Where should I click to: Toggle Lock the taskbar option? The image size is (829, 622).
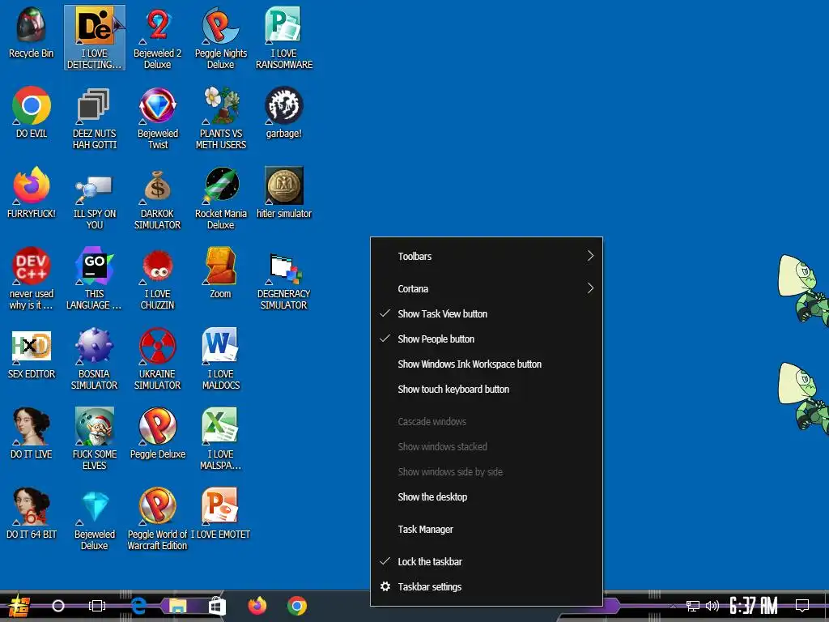487,561
